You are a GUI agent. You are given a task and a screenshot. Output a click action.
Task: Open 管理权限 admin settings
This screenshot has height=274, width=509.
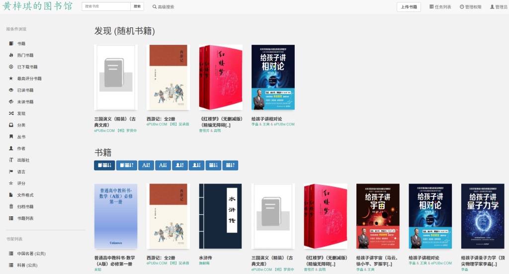[470, 7]
